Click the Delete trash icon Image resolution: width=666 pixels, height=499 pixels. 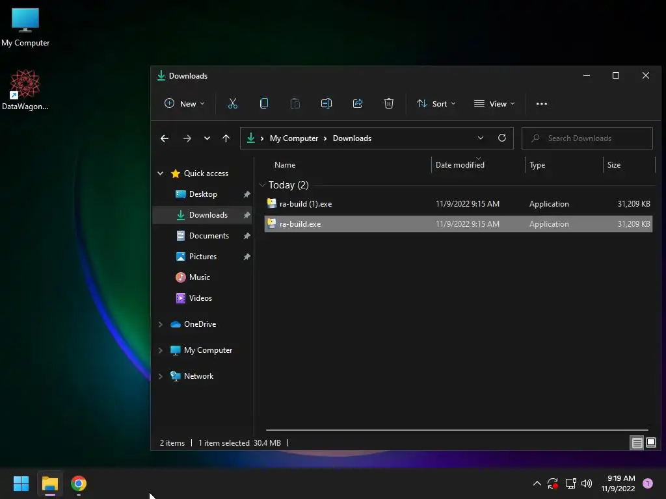click(389, 103)
